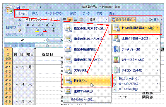Viewport: 166px width, 107px height.
Task: Select 指定の値より大きい rule
Action: (x=87, y=28)
